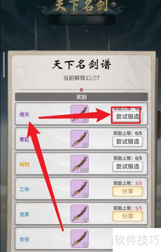Viewport: 161px width, 252px height.
Task: Tap the 青釭 sword reward icon
Action: pyautogui.click(x=80, y=139)
